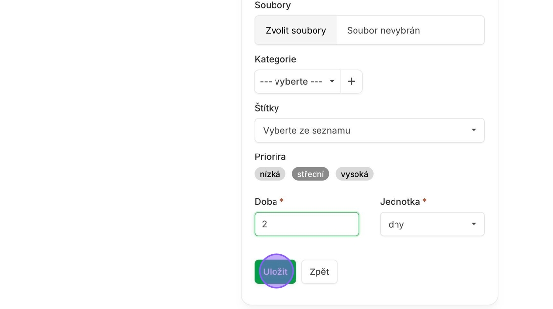Image resolution: width=553 pixels, height=309 pixels.
Task: Click the plus icon next to Kategorie
Action: coord(351,81)
